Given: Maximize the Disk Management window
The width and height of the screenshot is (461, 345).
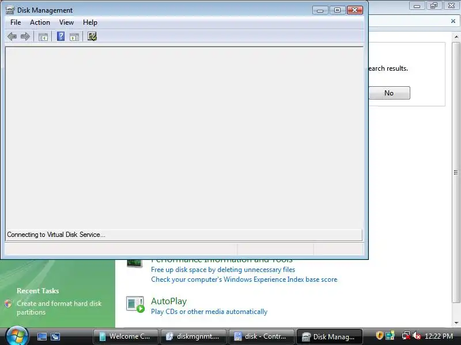Looking at the screenshot, I should (x=337, y=10).
